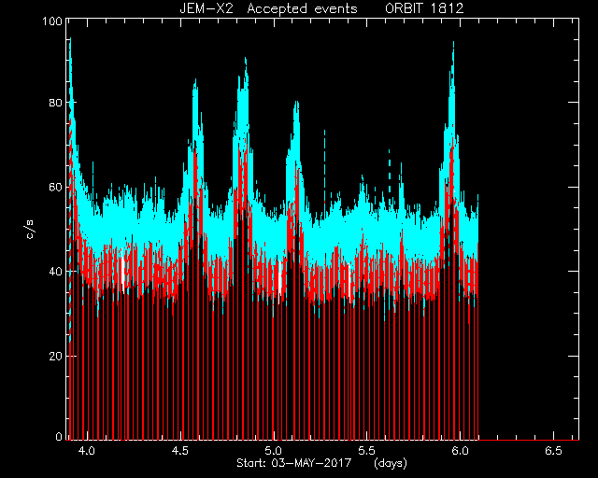This screenshot has height=478, width=598.
Task: Click the y-axis label c/s
Action: pyautogui.click(x=30, y=229)
